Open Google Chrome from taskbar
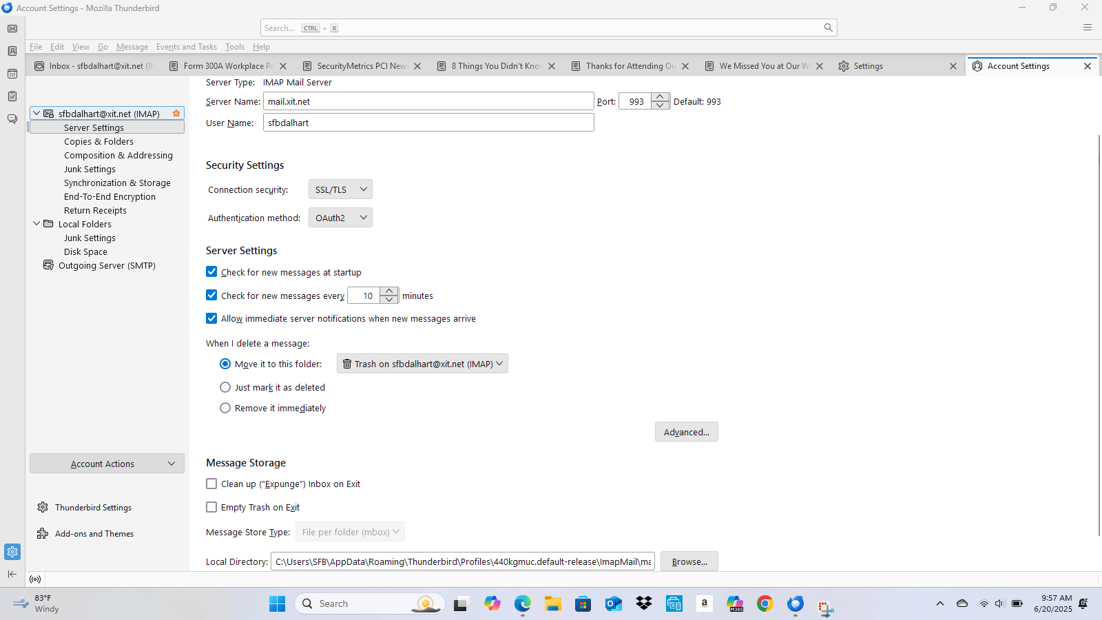This screenshot has height=620, width=1102. (x=765, y=604)
